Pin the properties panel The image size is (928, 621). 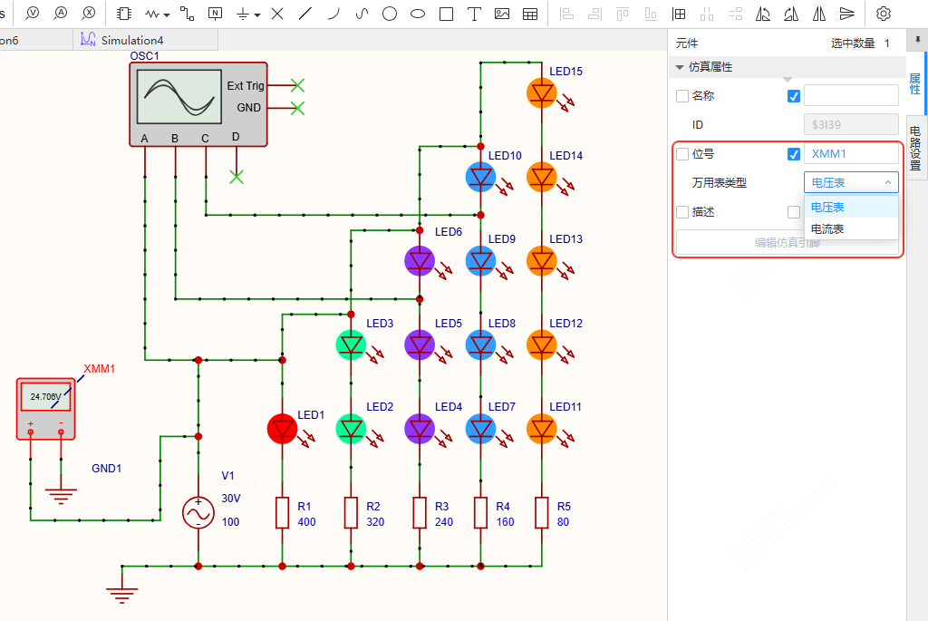917,43
